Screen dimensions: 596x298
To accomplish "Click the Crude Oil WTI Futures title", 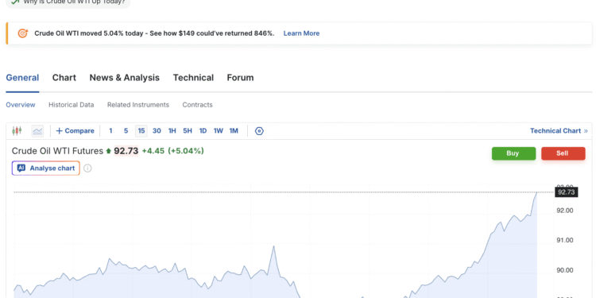I will [x=57, y=151].
